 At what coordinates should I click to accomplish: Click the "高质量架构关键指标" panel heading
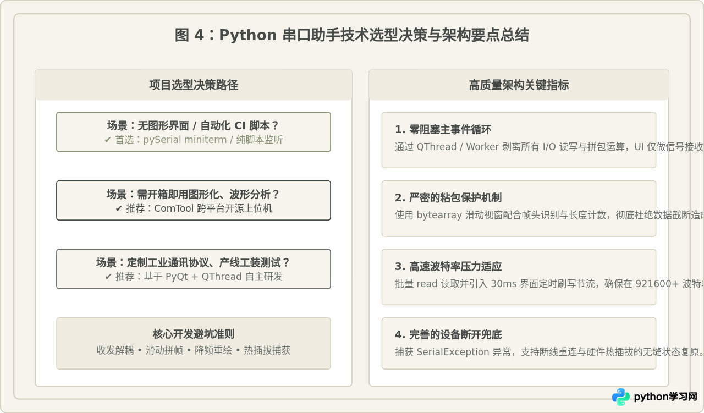[x=519, y=85]
